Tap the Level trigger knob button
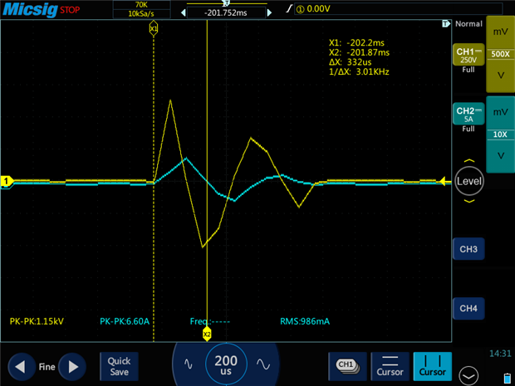The width and height of the screenshot is (515, 386). pos(469,181)
